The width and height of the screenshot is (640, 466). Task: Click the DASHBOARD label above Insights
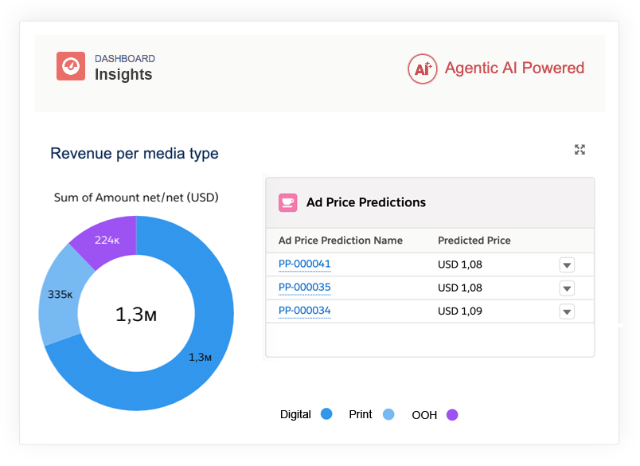(124, 59)
